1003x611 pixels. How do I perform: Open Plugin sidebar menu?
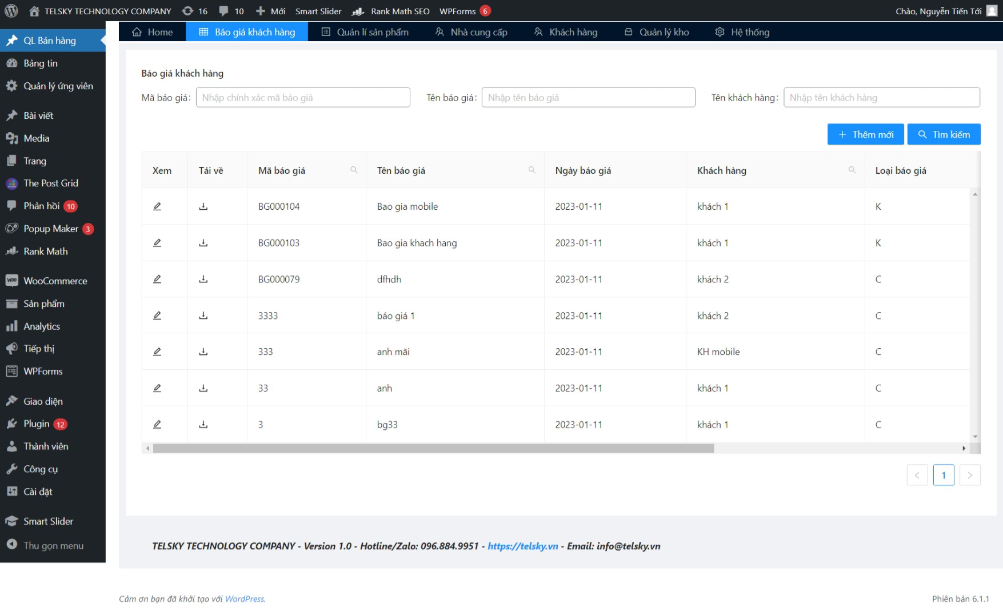pos(53,424)
